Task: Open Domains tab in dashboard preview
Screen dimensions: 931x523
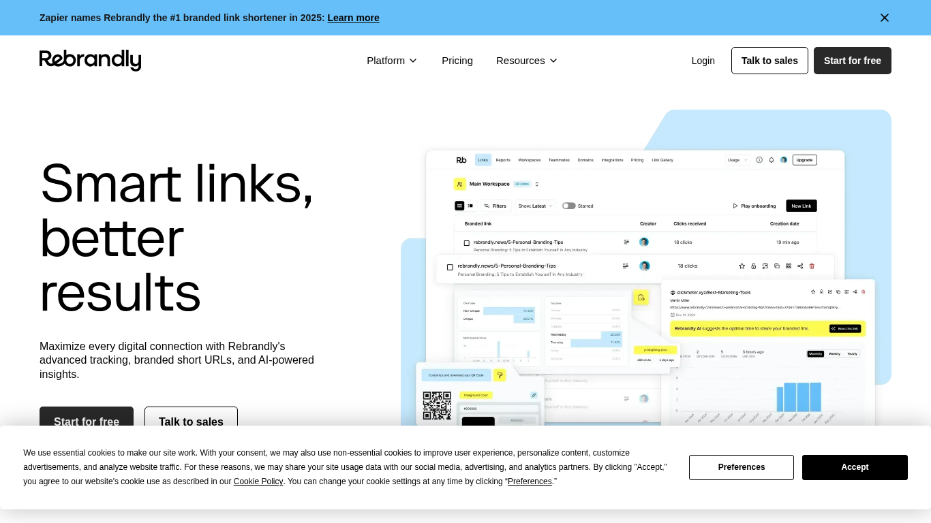Action: (x=585, y=160)
